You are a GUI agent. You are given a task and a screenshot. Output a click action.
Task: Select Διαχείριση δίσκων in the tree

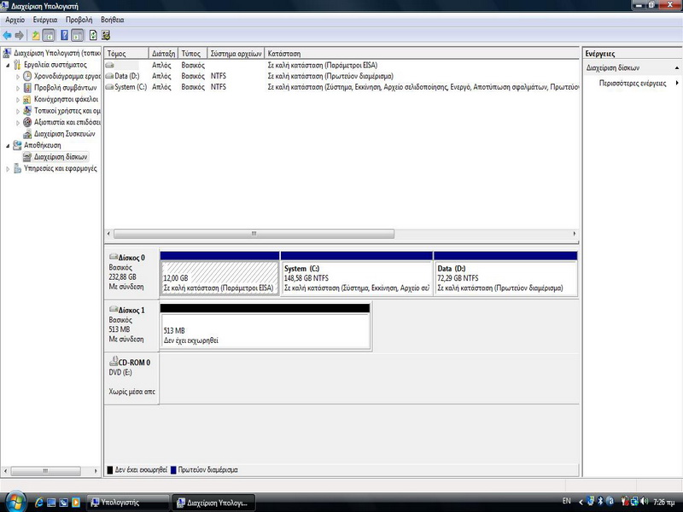(x=61, y=157)
